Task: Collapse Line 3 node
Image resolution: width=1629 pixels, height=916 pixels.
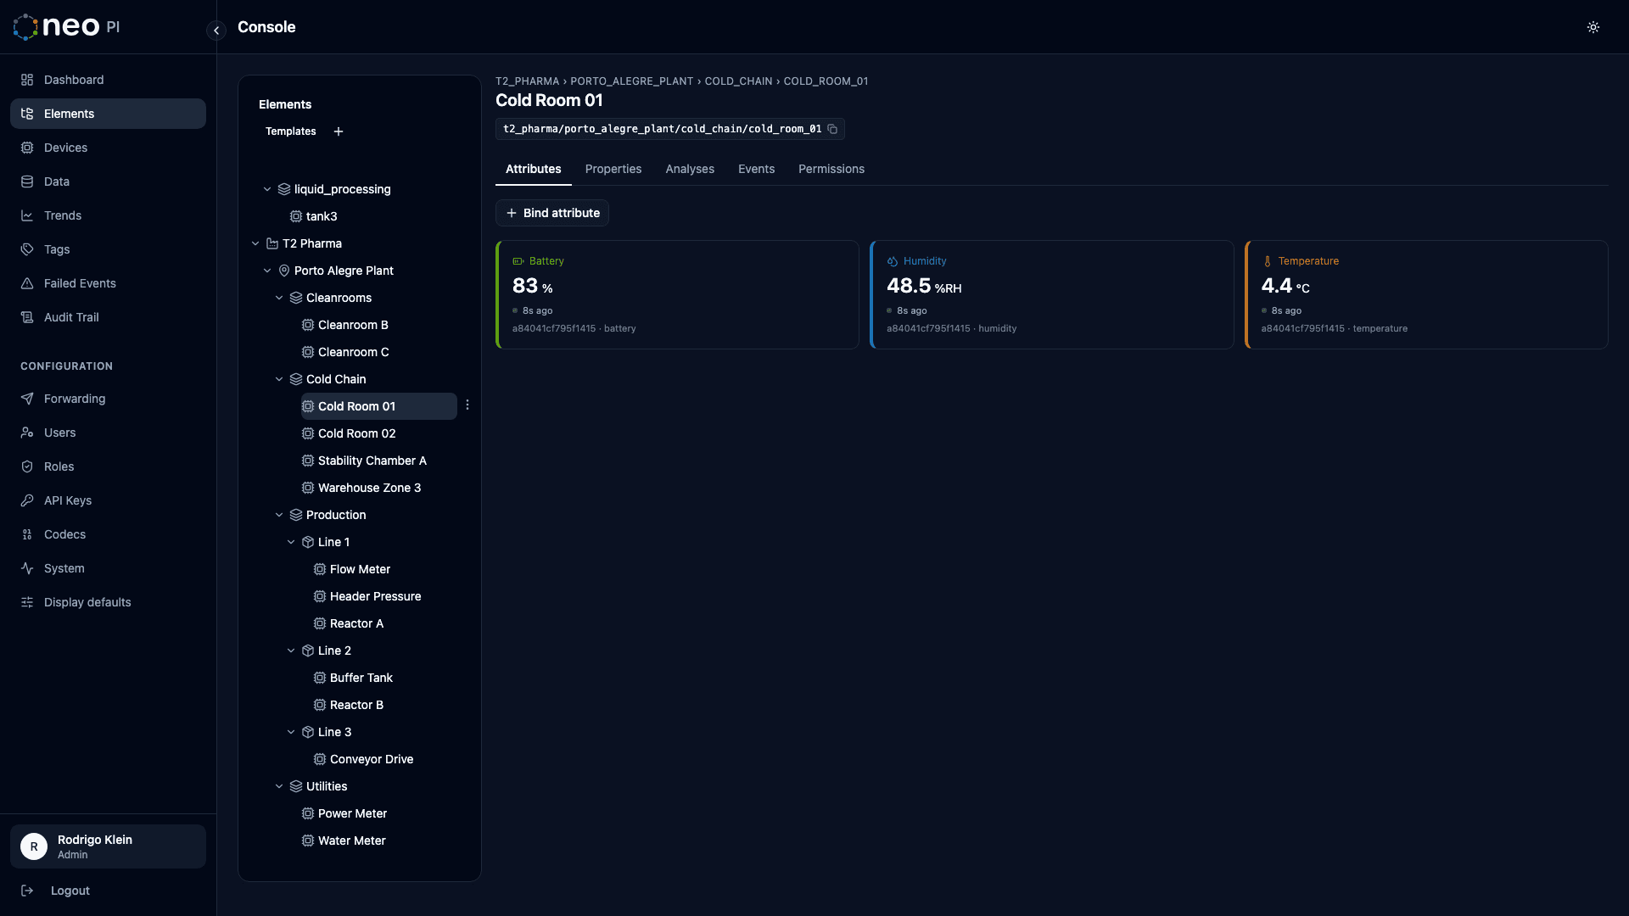Action: (291, 732)
